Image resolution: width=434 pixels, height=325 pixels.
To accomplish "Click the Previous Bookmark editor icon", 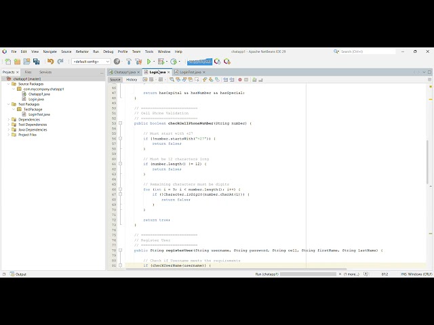I will pyautogui.click(x=205, y=80).
